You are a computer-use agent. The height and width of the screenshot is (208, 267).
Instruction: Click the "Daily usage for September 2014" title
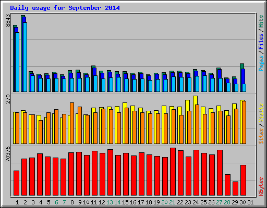click(65, 8)
